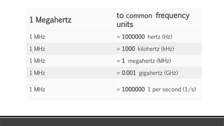Click the "1 per second (1/s)" unit label

(172, 89)
